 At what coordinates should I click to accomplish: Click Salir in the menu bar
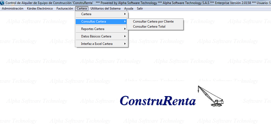tap(140, 8)
